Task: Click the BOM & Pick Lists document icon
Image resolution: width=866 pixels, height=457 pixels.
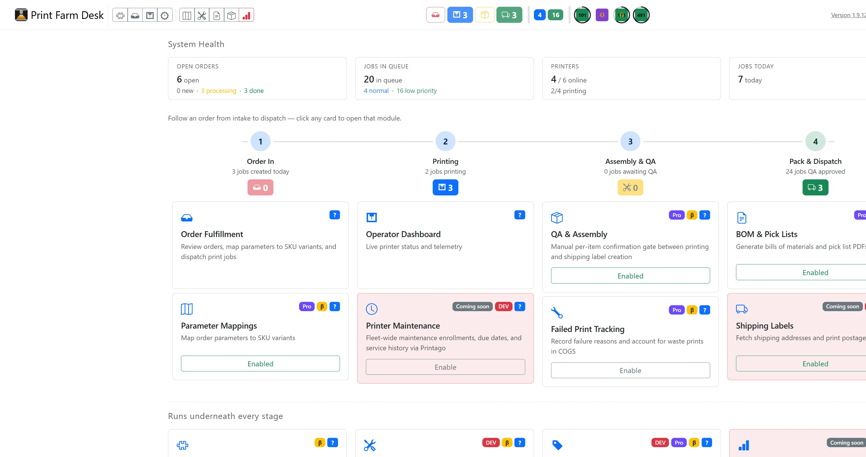Action: [x=741, y=218]
